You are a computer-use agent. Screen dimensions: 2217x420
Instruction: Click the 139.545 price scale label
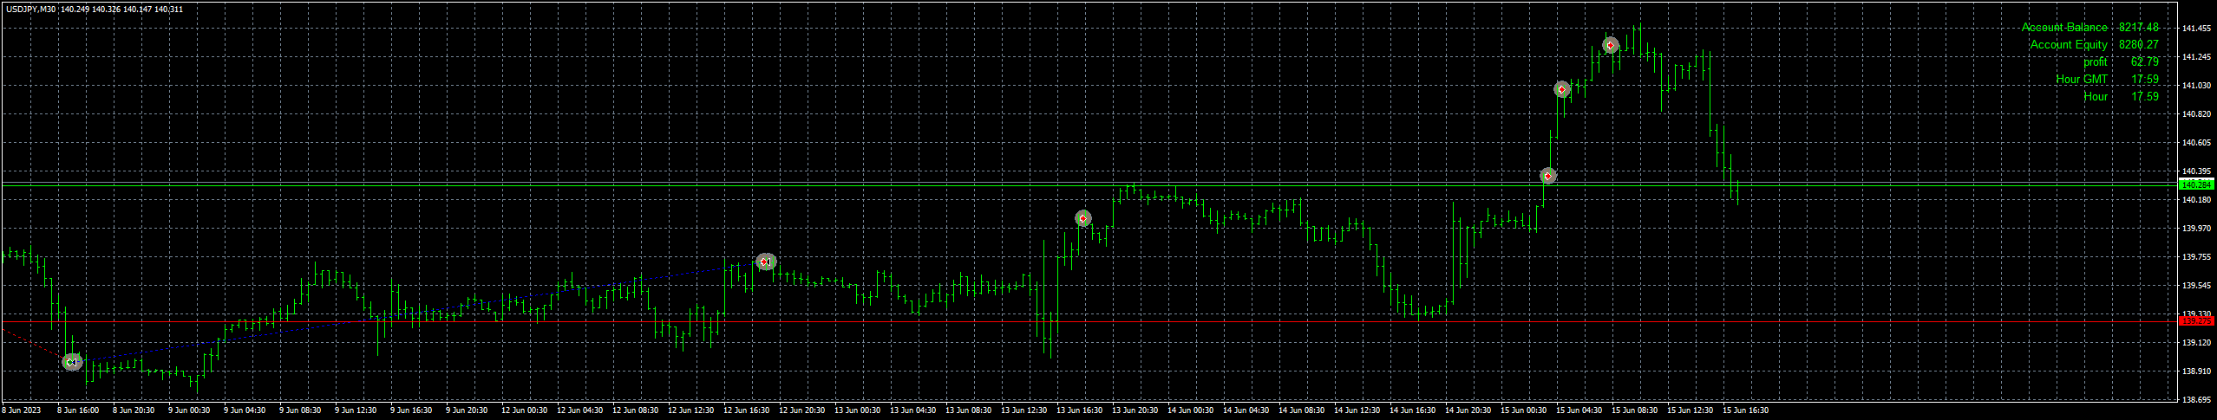pos(2195,286)
